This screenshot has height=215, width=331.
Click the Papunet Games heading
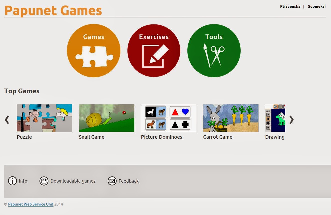tap(53, 10)
